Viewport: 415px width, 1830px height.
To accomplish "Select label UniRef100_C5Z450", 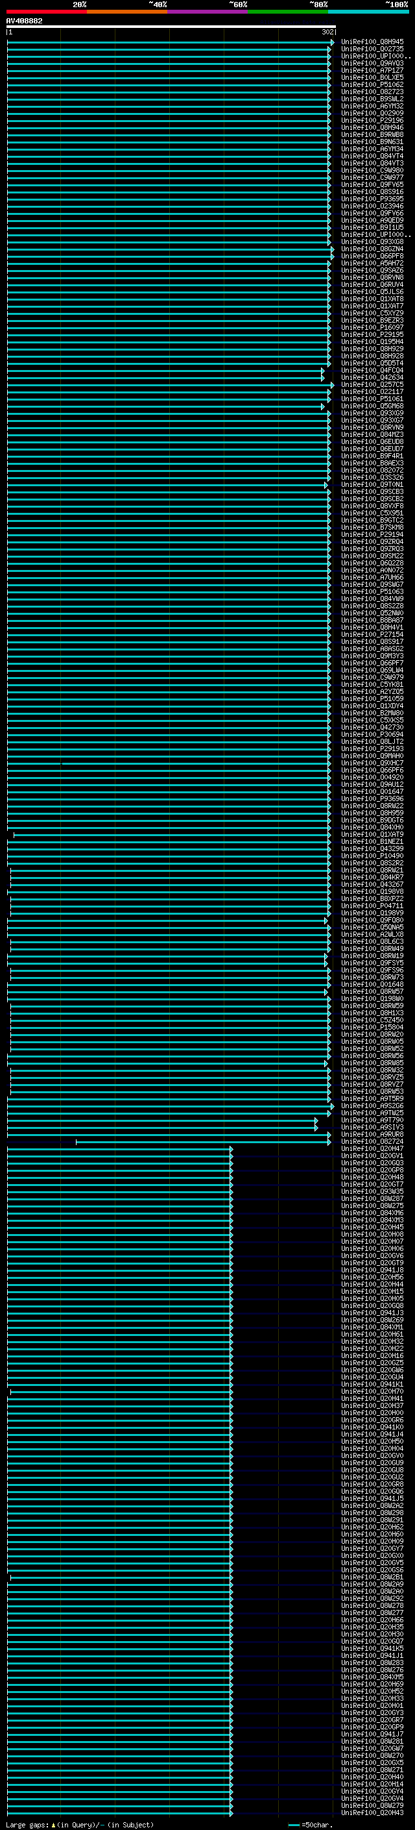I will tap(372, 1020).
